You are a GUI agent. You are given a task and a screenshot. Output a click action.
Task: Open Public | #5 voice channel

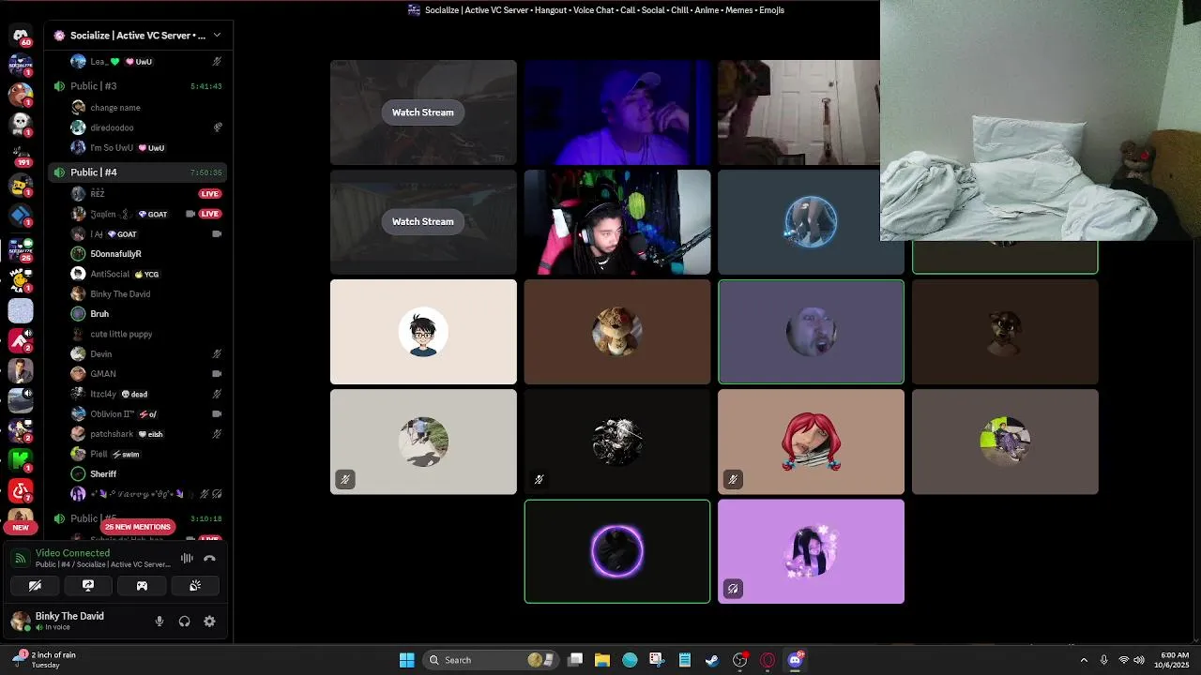[137, 518]
